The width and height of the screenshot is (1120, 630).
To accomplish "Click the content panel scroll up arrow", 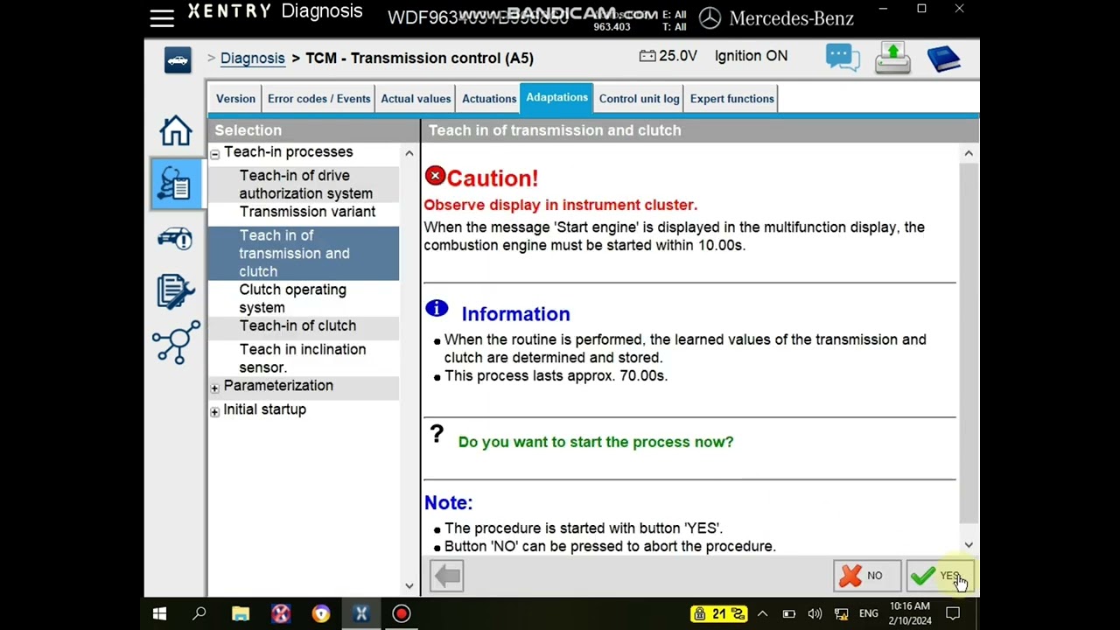I will click(969, 153).
